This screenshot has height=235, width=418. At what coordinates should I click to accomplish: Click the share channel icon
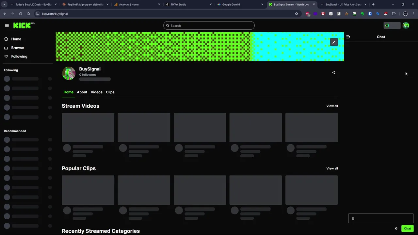(333, 72)
